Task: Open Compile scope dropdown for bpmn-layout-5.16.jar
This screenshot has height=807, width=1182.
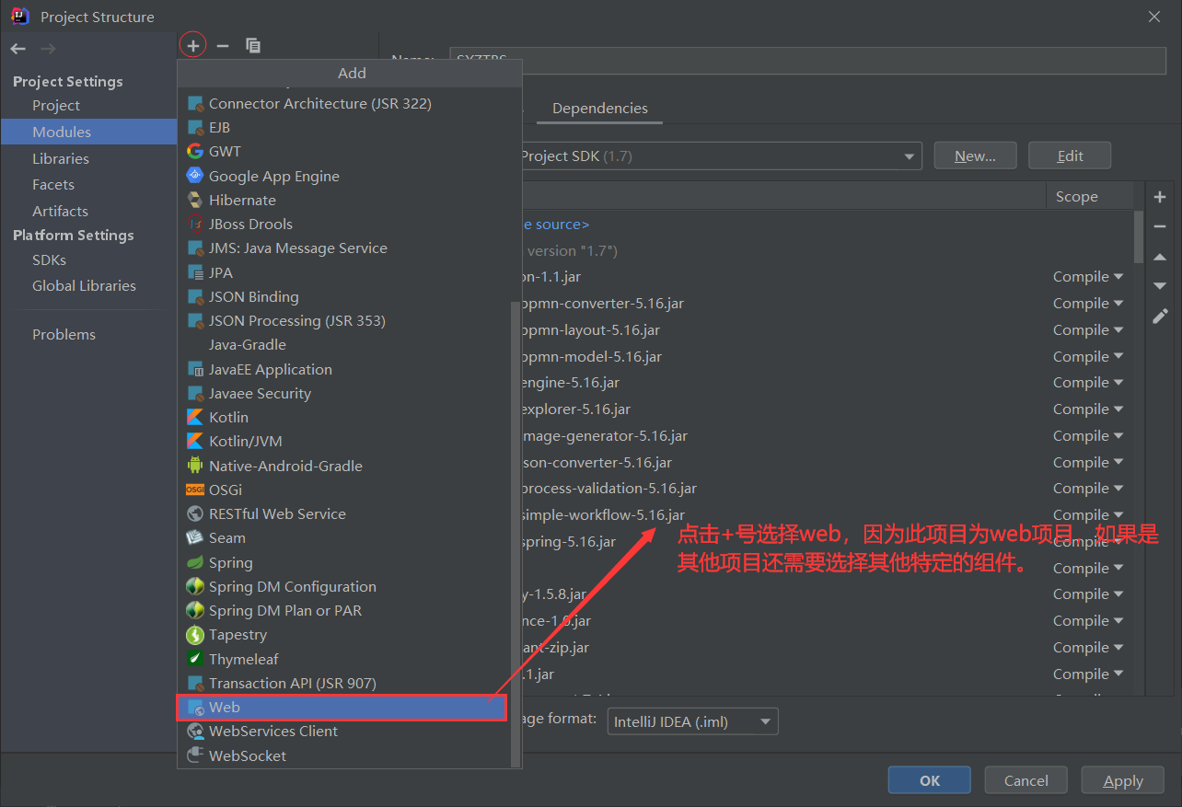Action: click(x=1088, y=329)
